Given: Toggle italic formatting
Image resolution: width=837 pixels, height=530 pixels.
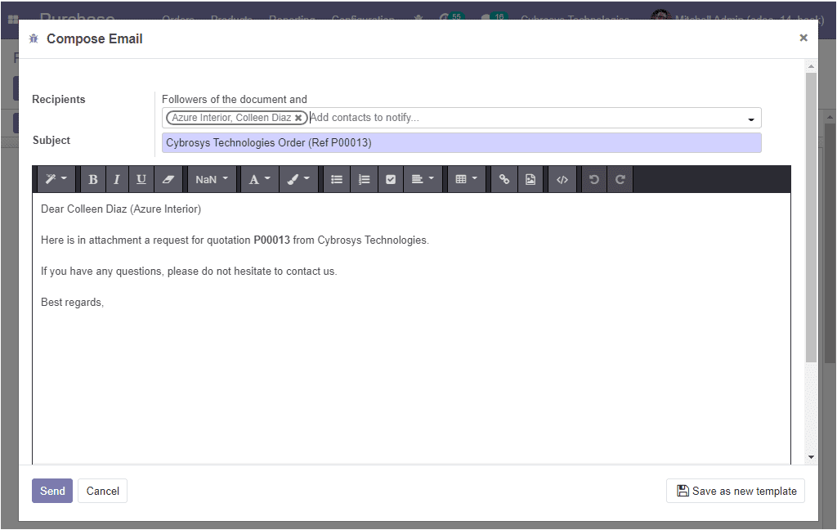Looking at the screenshot, I should [x=116, y=179].
